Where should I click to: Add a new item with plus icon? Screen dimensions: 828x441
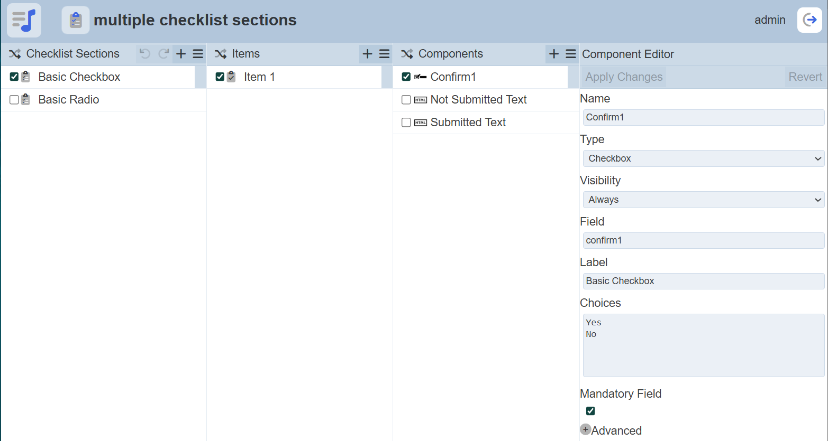368,54
